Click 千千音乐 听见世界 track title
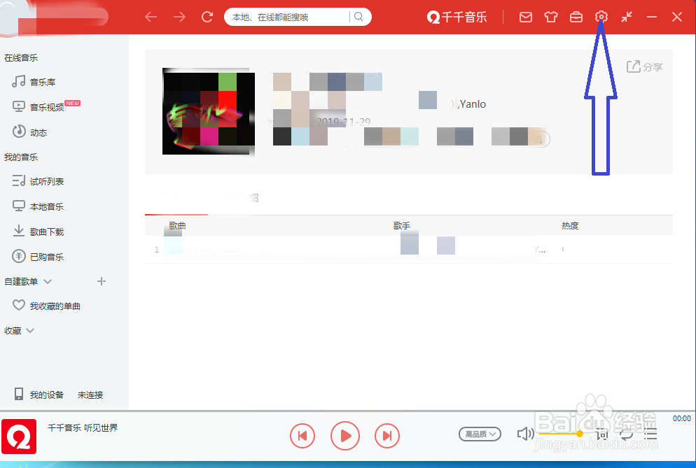This screenshot has height=468, width=696. point(83,427)
